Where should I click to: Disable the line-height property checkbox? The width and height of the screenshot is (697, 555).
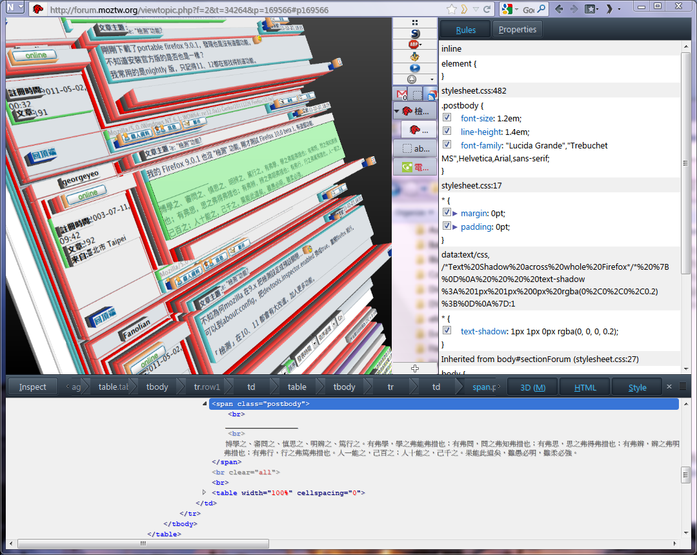point(447,132)
